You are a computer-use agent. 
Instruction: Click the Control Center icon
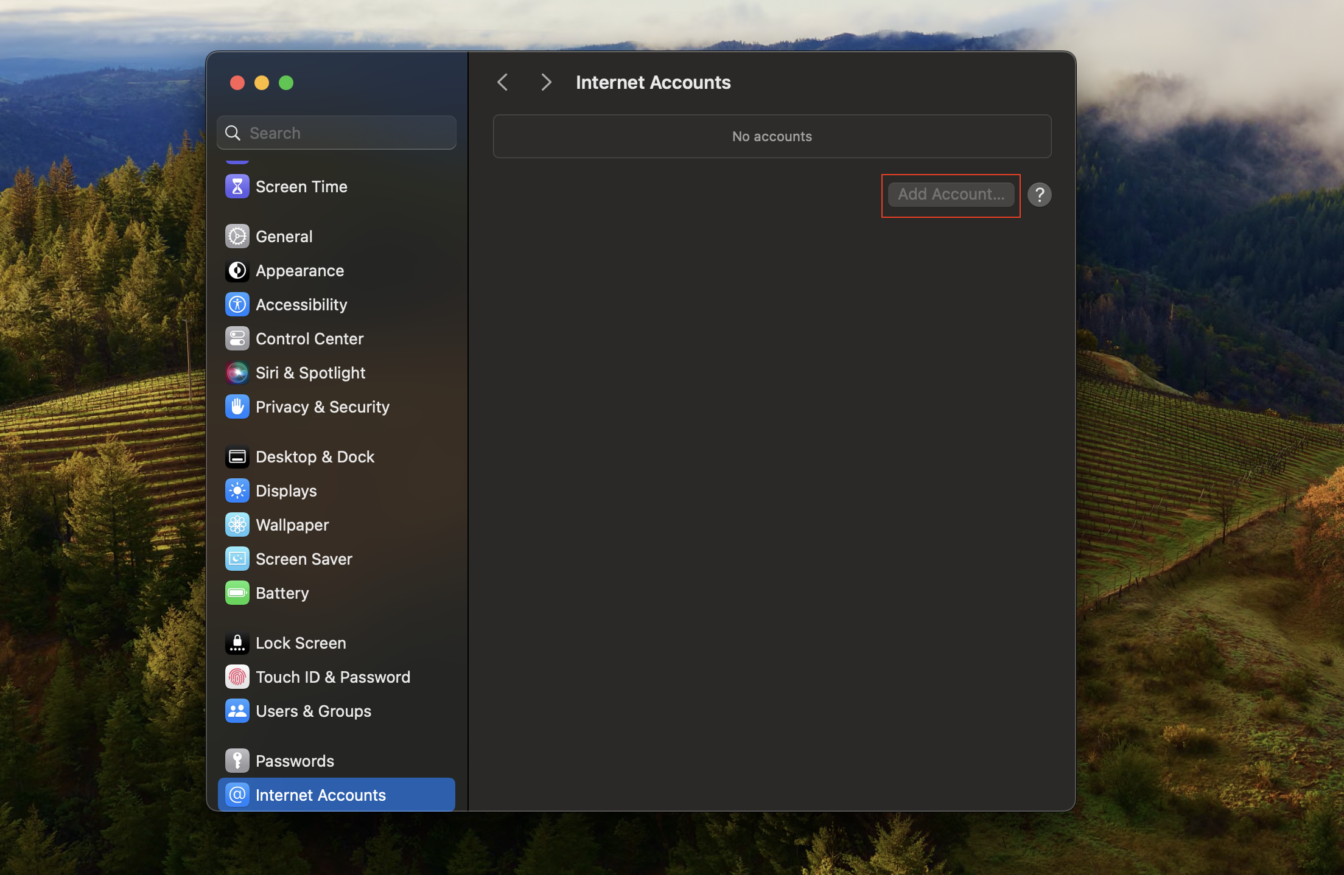(237, 339)
